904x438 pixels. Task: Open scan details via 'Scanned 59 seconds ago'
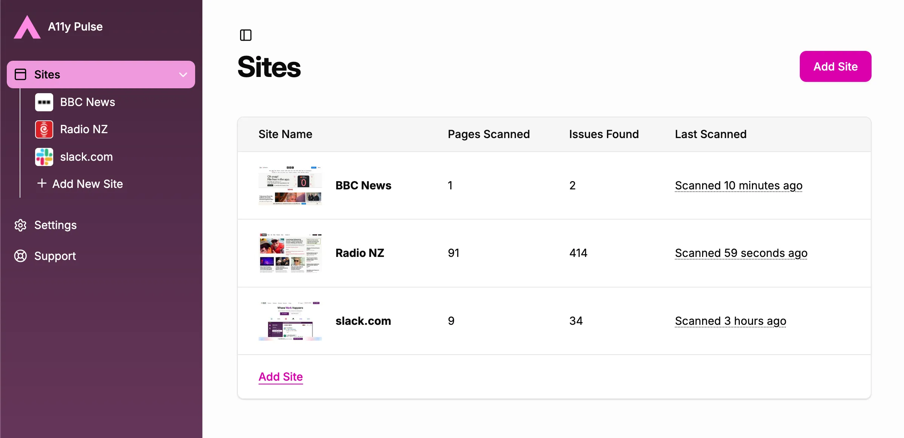tap(741, 253)
